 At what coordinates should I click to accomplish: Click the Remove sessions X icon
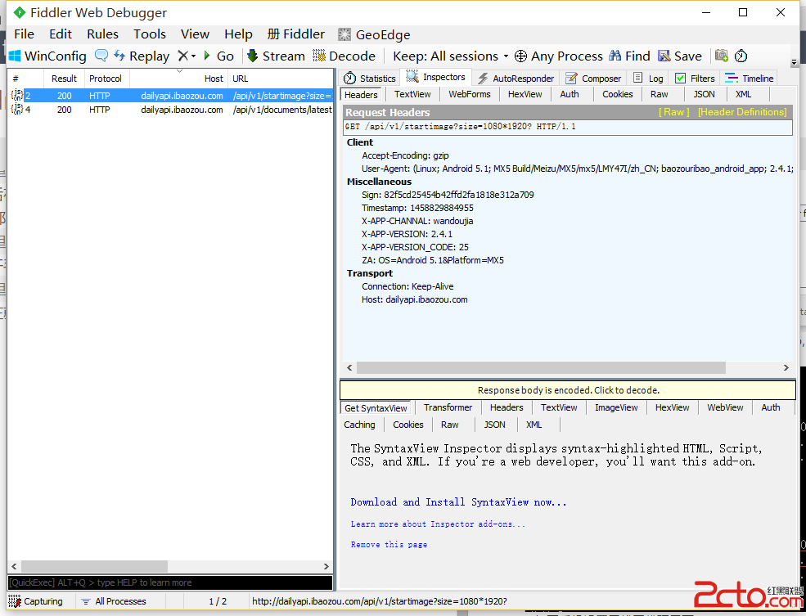click(x=182, y=56)
